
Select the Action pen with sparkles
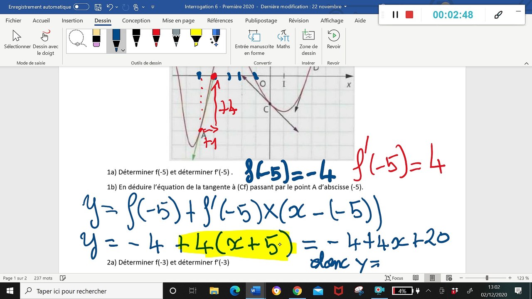215,38
